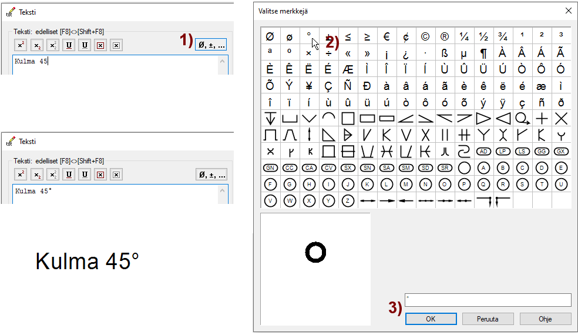
Task: Close the Valitse merkkejä dialog
Action: pos(568,11)
